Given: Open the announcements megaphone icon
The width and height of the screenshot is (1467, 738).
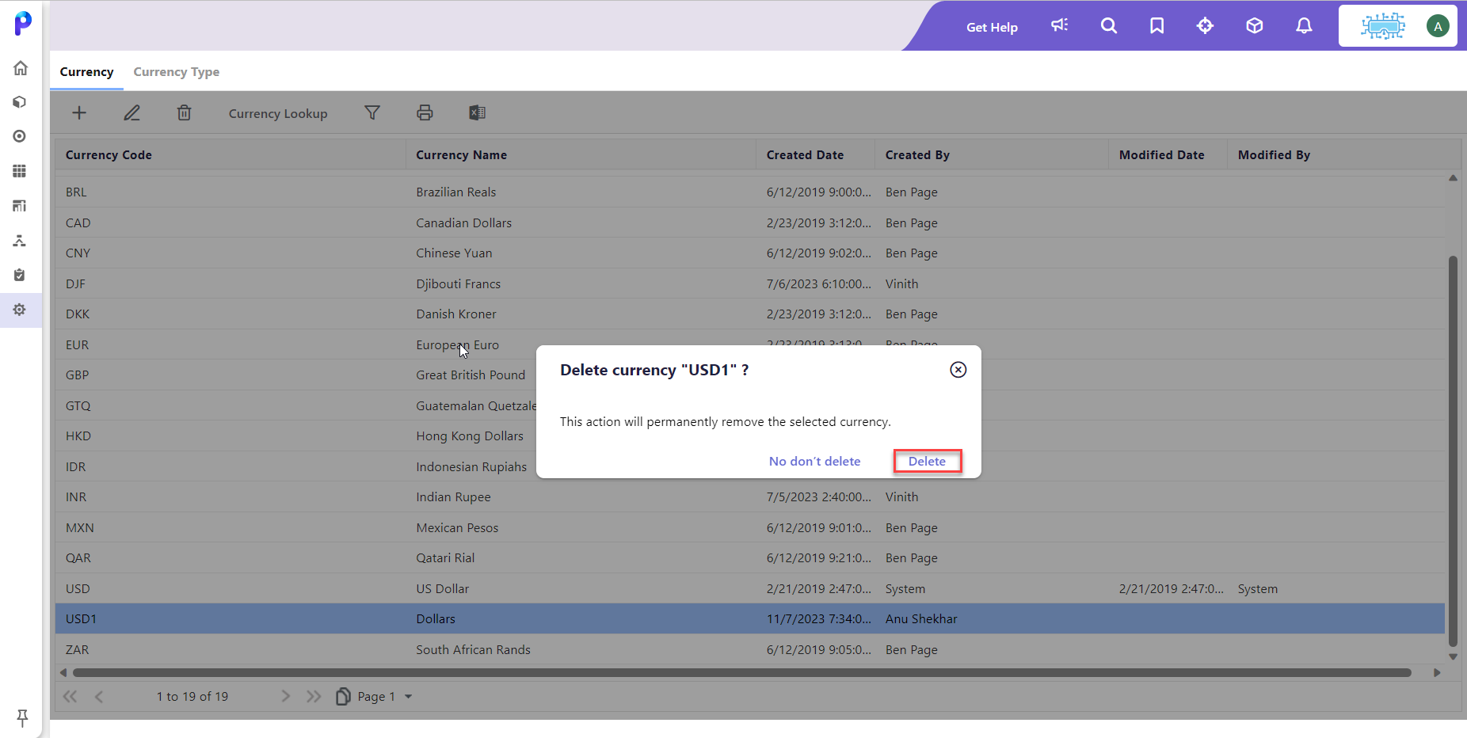Looking at the screenshot, I should (x=1060, y=25).
